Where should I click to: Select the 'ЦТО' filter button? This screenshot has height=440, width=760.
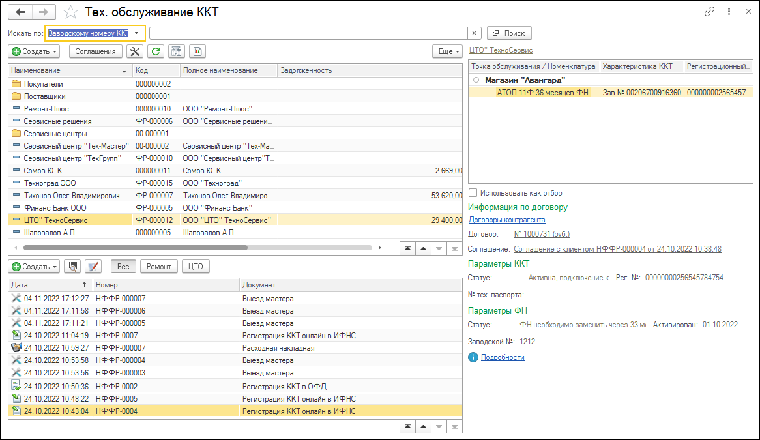click(196, 267)
